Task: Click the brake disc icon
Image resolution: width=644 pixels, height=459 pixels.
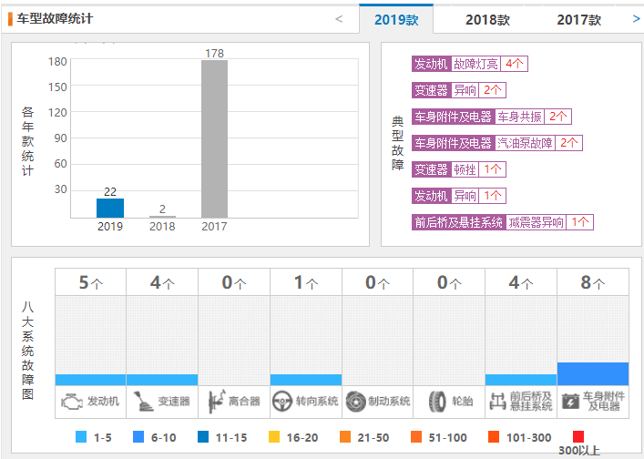Action: pyautogui.click(x=355, y=402)
